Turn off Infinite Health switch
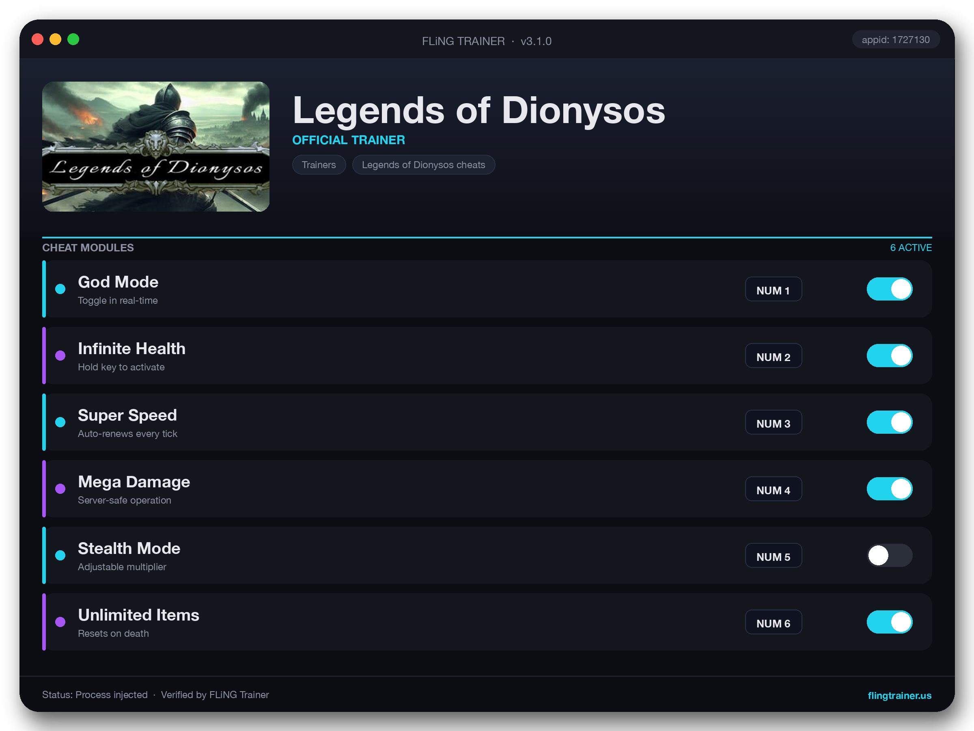This screenshot has height=731, width=974. [x=889, y=356]
